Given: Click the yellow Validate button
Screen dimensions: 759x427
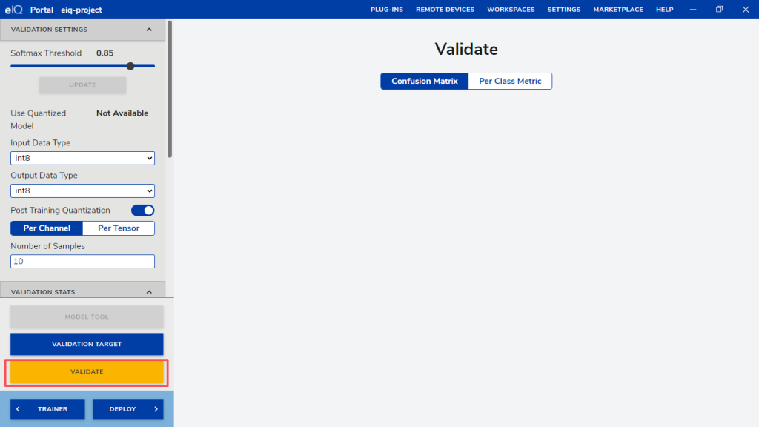Looking at the screenshot, I should 87,371.
